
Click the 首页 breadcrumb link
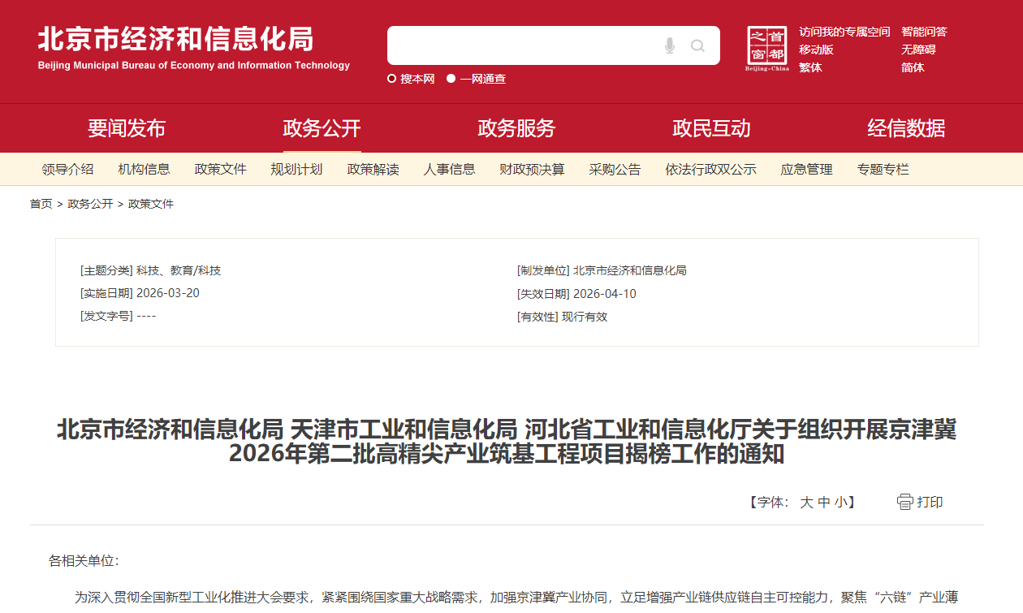41,204
